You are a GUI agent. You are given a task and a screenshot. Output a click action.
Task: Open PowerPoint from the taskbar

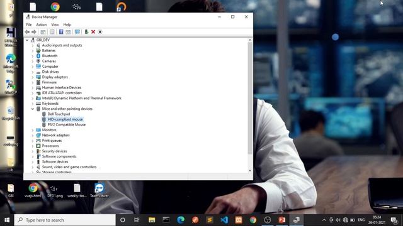[x=281, y=220]
